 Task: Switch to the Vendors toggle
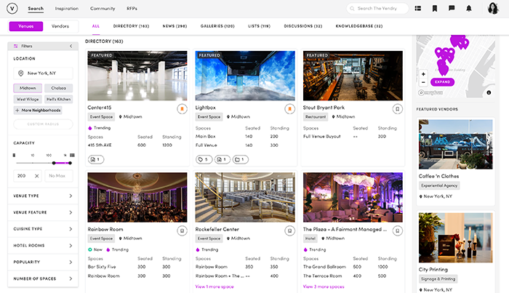coord(61,26)
